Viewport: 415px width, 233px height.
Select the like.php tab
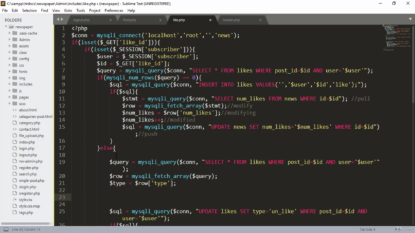click(179, 20)
